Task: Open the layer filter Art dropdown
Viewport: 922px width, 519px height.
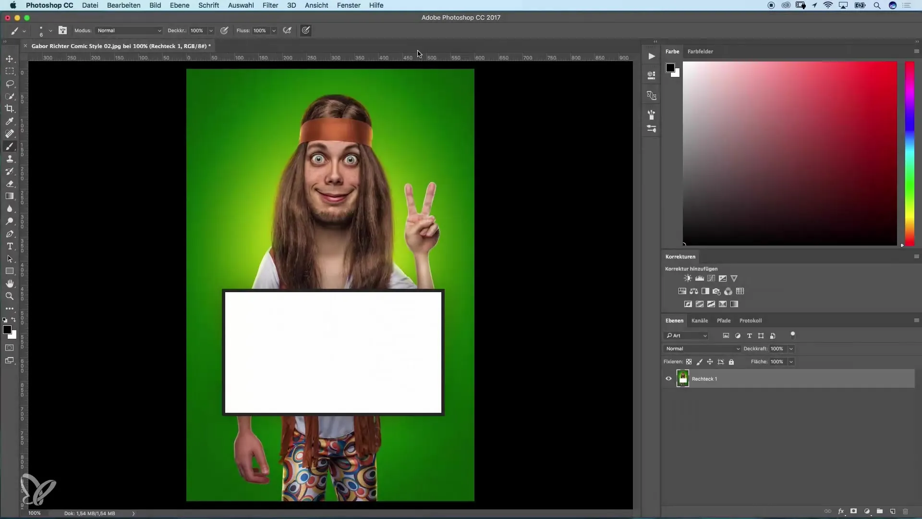Action: 687,335
